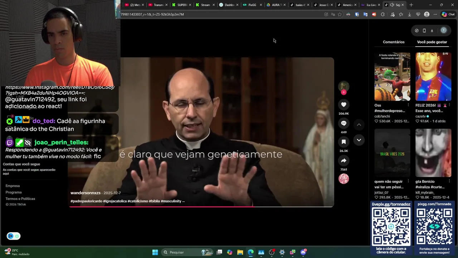Click #masculinity hashtag
The height and width of the screenshot is (258, 458).
coord(171,201)
